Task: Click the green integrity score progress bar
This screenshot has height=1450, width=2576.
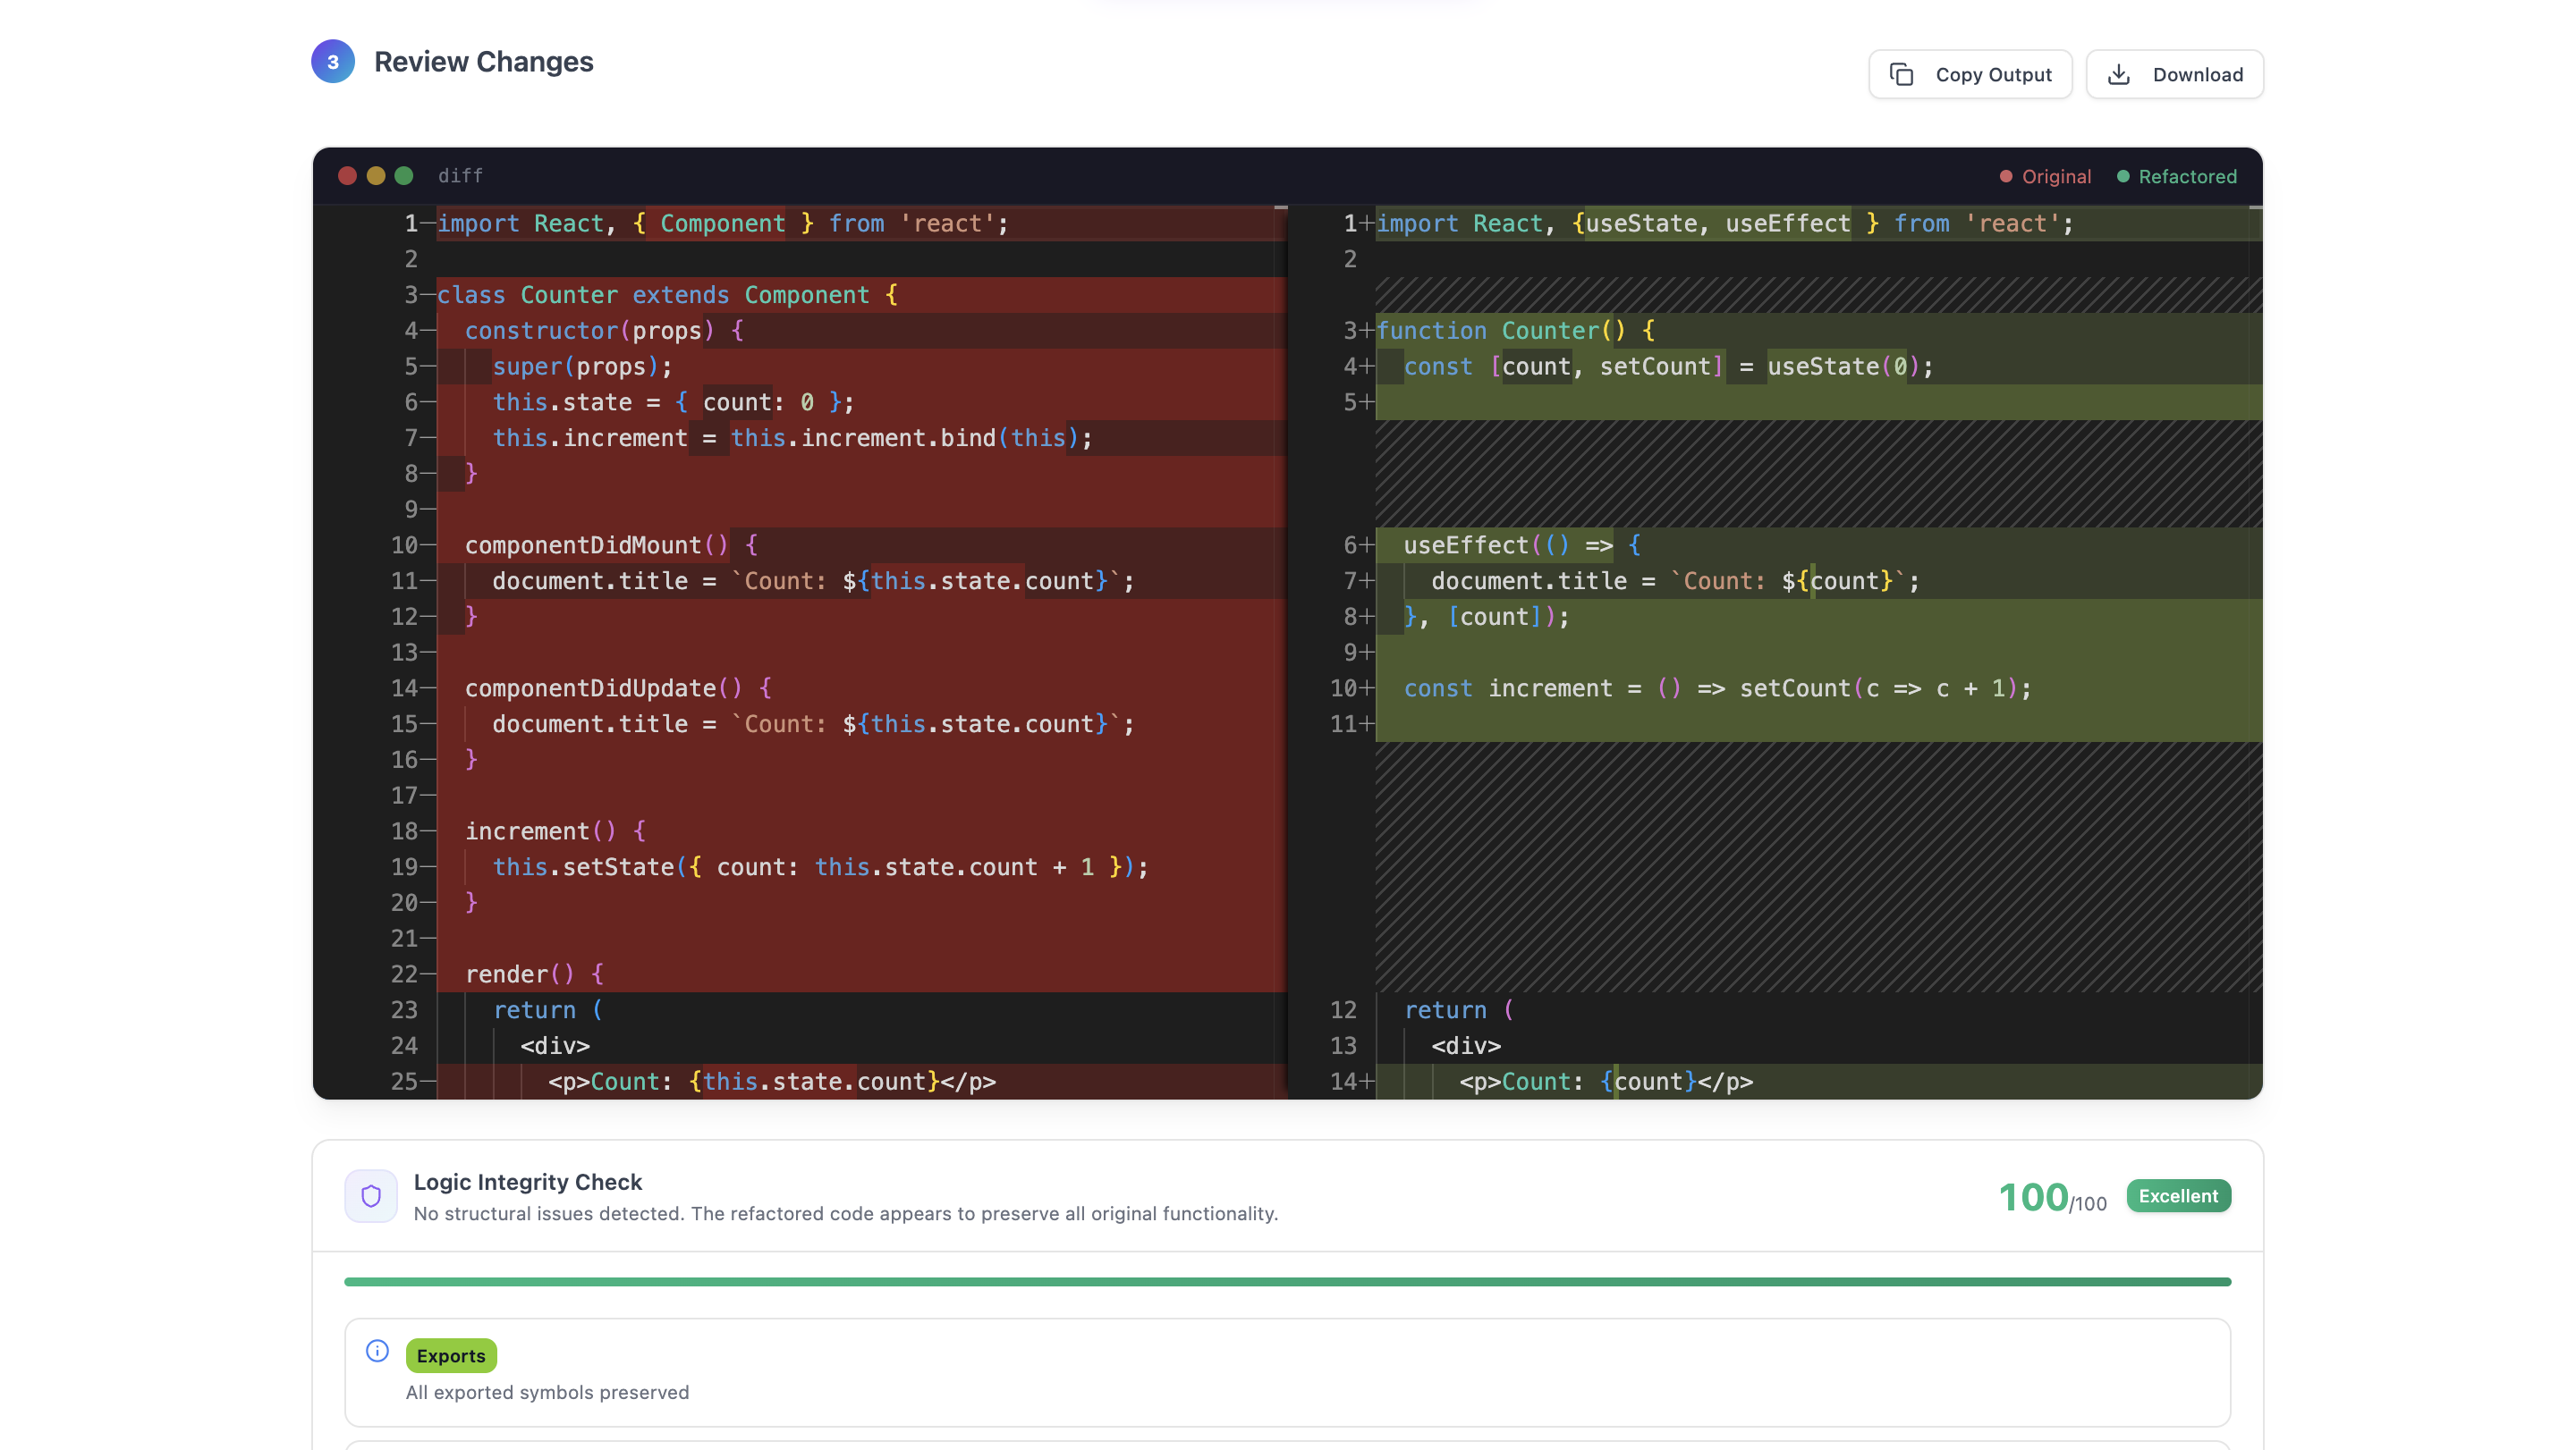Action: pos(1287,1280)
